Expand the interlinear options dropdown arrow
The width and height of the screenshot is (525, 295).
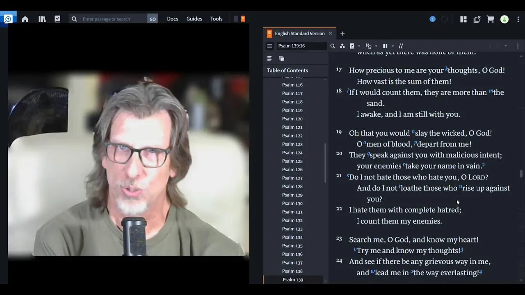point(376,46)
